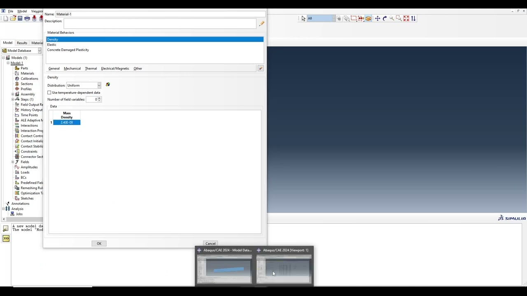Click the Auto-Fit View icon
527x296 pixels.
[x=406, y=18]
